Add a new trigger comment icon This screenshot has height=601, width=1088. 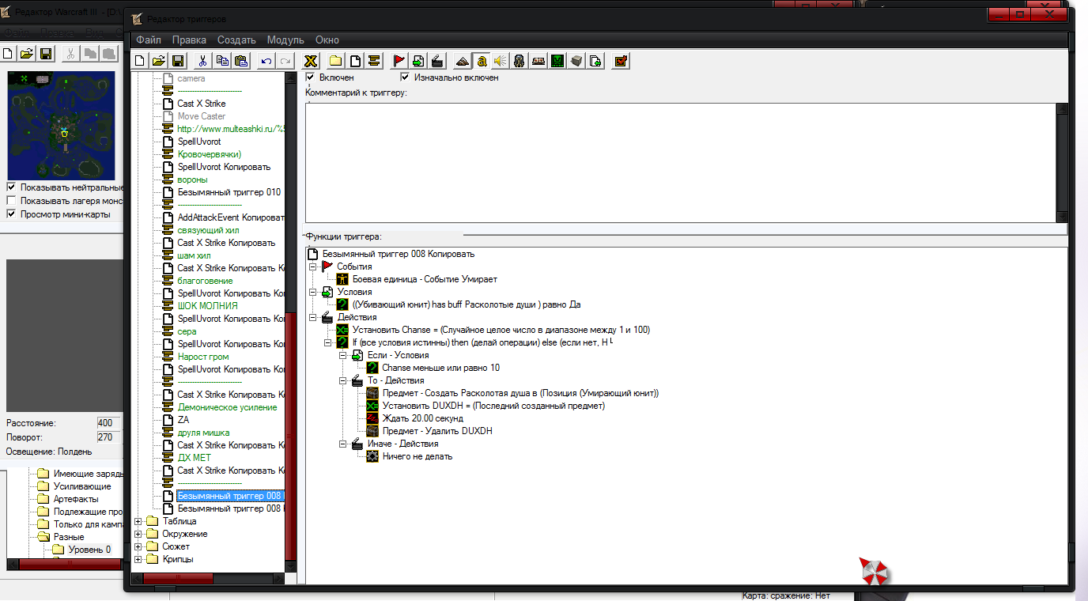click(x=374, y=61)
